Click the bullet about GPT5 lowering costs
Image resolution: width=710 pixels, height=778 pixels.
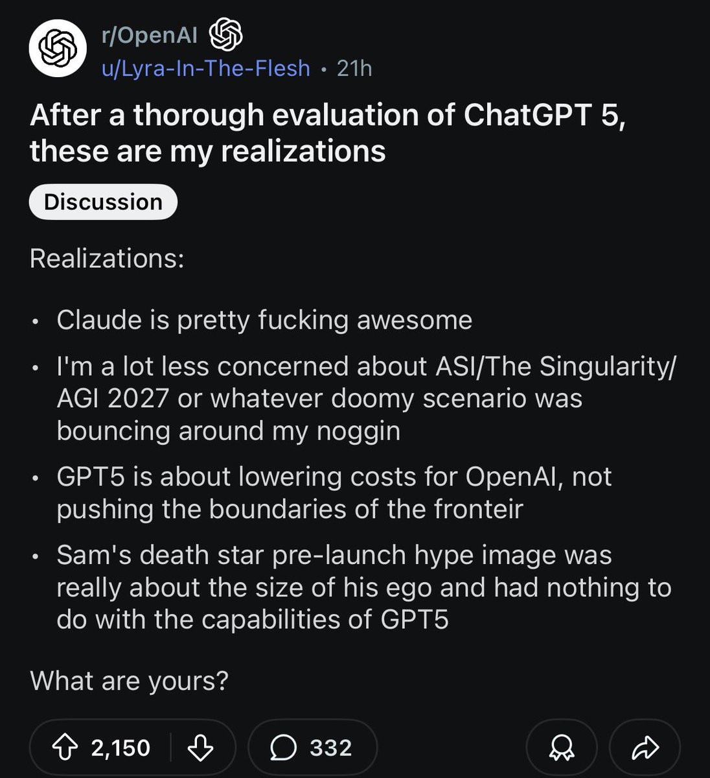coord(334,493)
